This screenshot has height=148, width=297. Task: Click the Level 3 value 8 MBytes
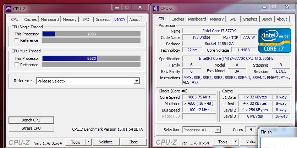255,116
